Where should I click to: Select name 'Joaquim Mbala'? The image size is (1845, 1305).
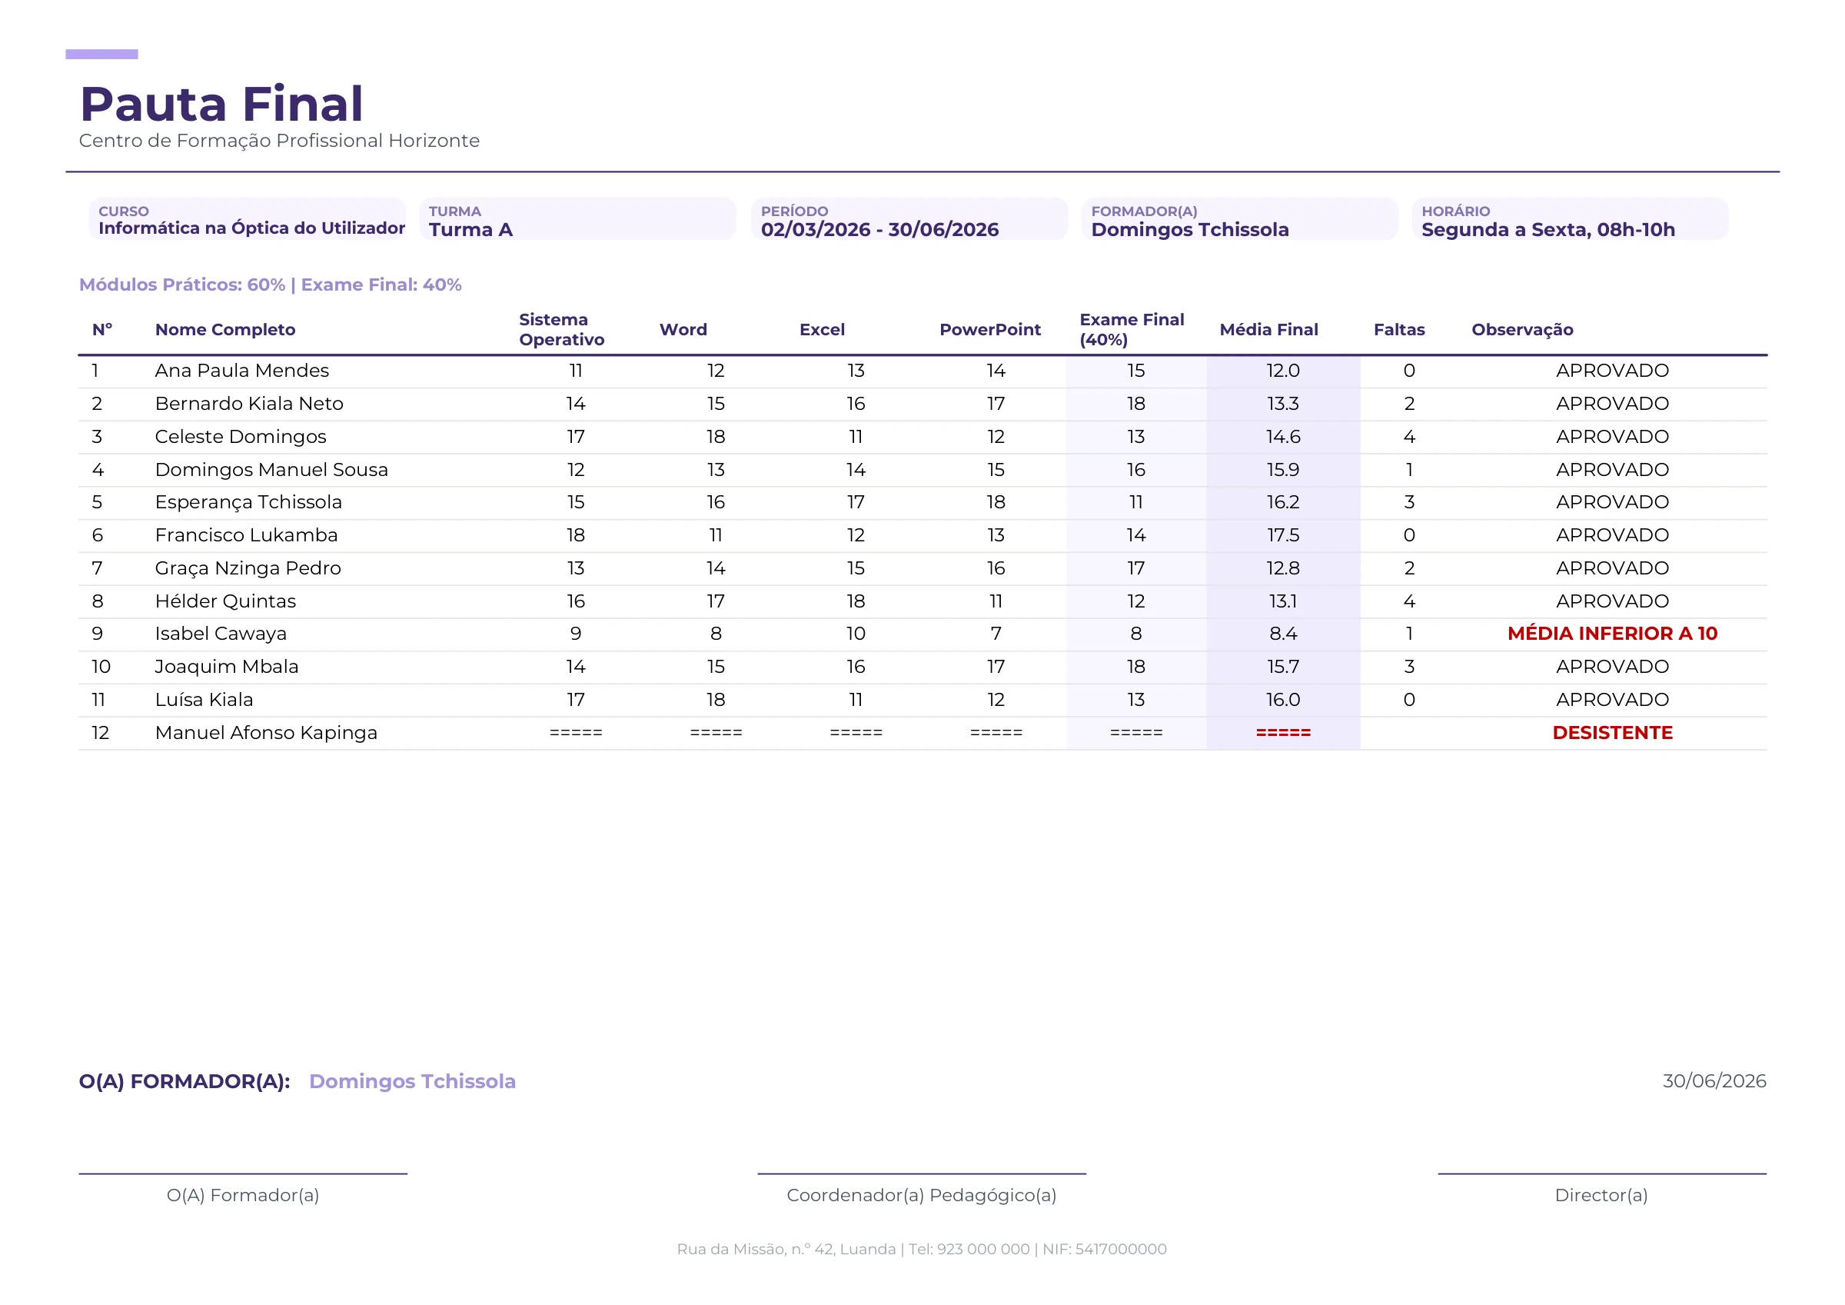point(227,667)
